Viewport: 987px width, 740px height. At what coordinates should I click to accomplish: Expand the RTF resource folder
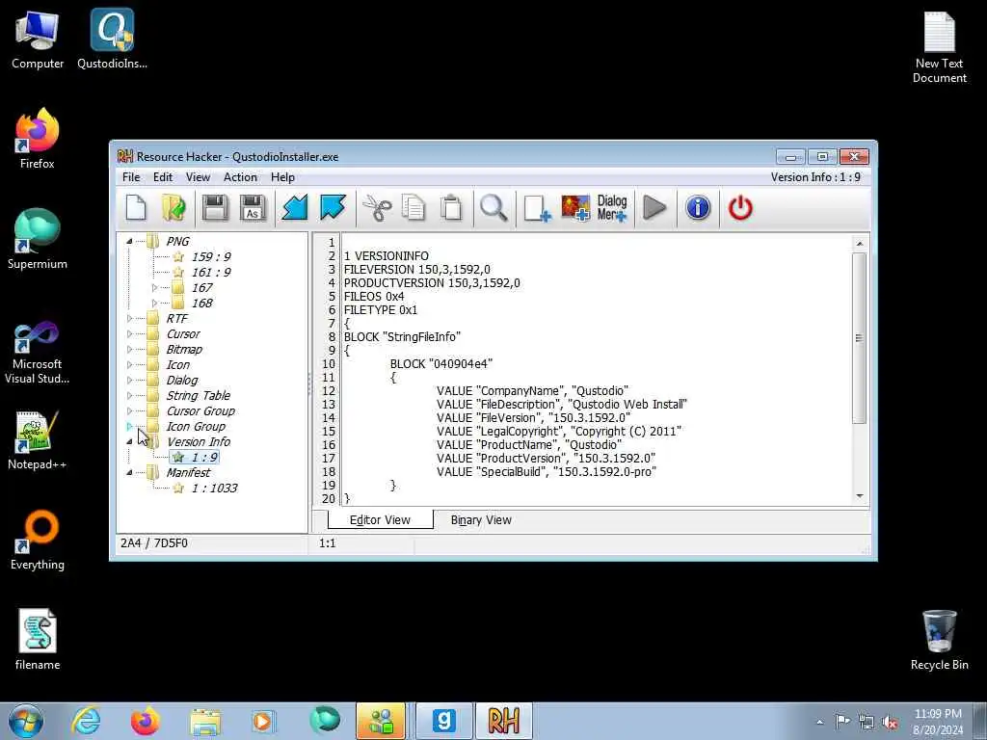pyautogui.click(x=130, y=318)
